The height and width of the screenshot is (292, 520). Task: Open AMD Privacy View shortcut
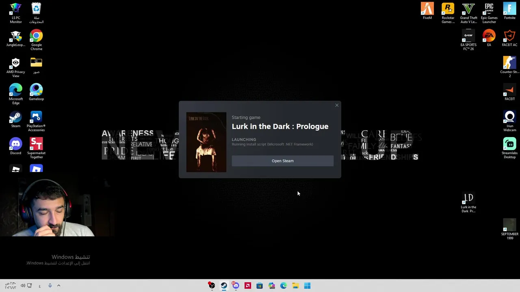pyautogui.click(x=15, y=67)
